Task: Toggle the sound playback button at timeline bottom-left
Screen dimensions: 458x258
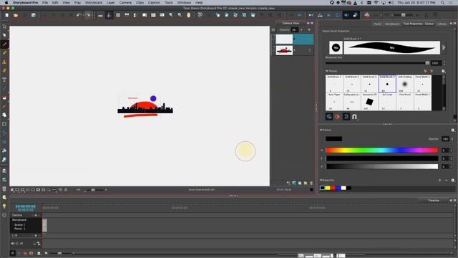Action: click(13, 253)
